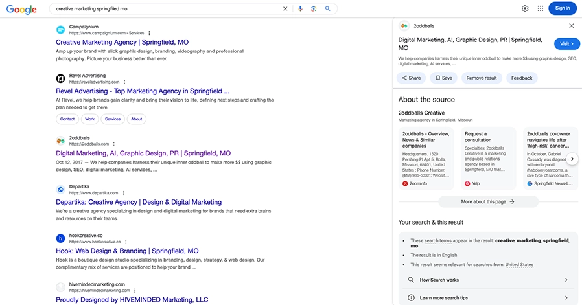Click Departika site favicon
Image resolution: width=582 pixels, height=305 pixels.
pos(60,190)
